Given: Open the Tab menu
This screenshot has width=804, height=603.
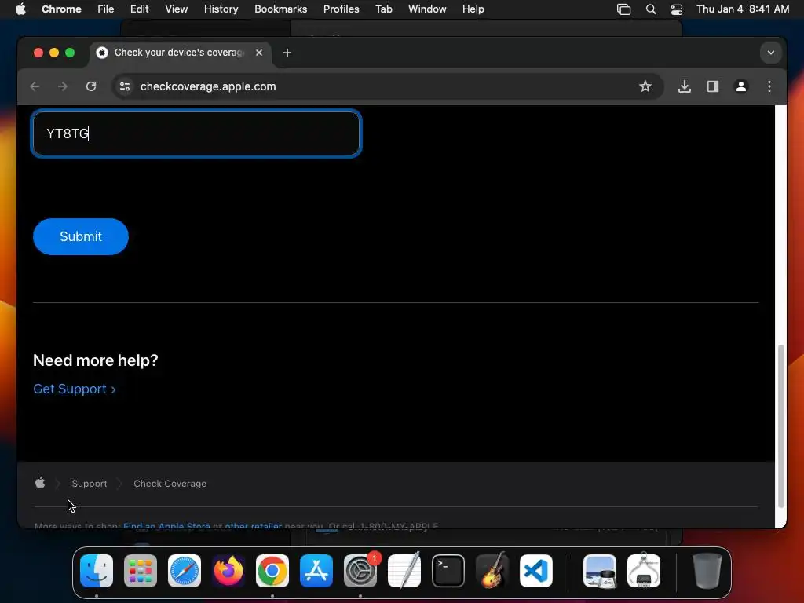Looking at the screenshot, I should [383, 9].
